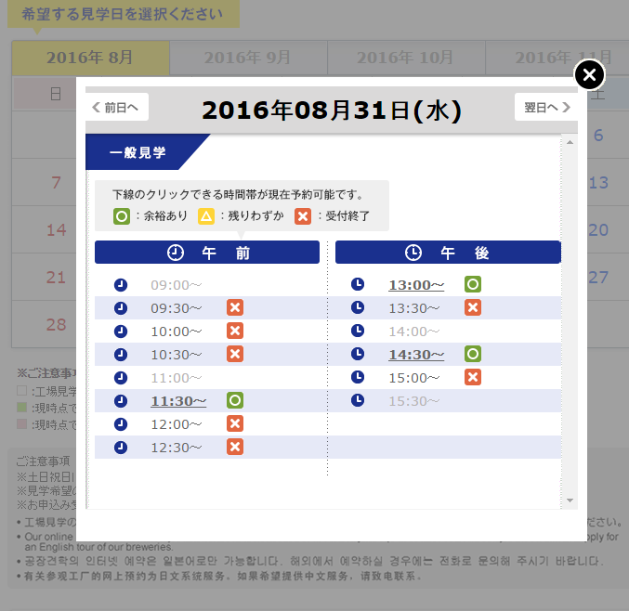
Task: Click green circle icon beside 14:30~
Action: pos(473,354)
